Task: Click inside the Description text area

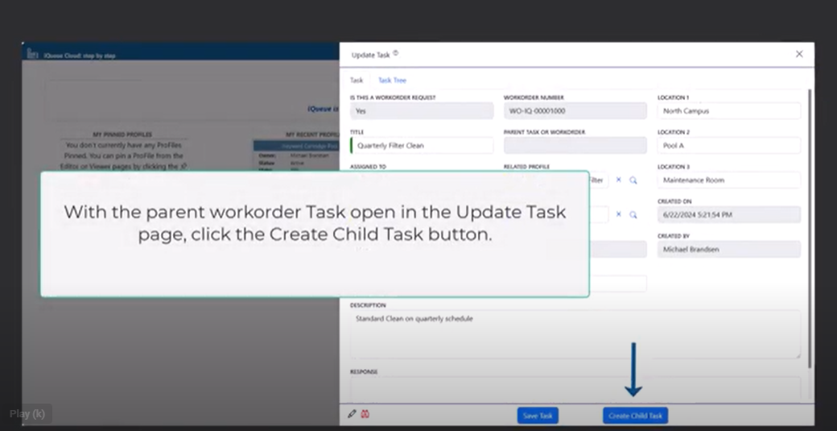Action: [575, 334]
